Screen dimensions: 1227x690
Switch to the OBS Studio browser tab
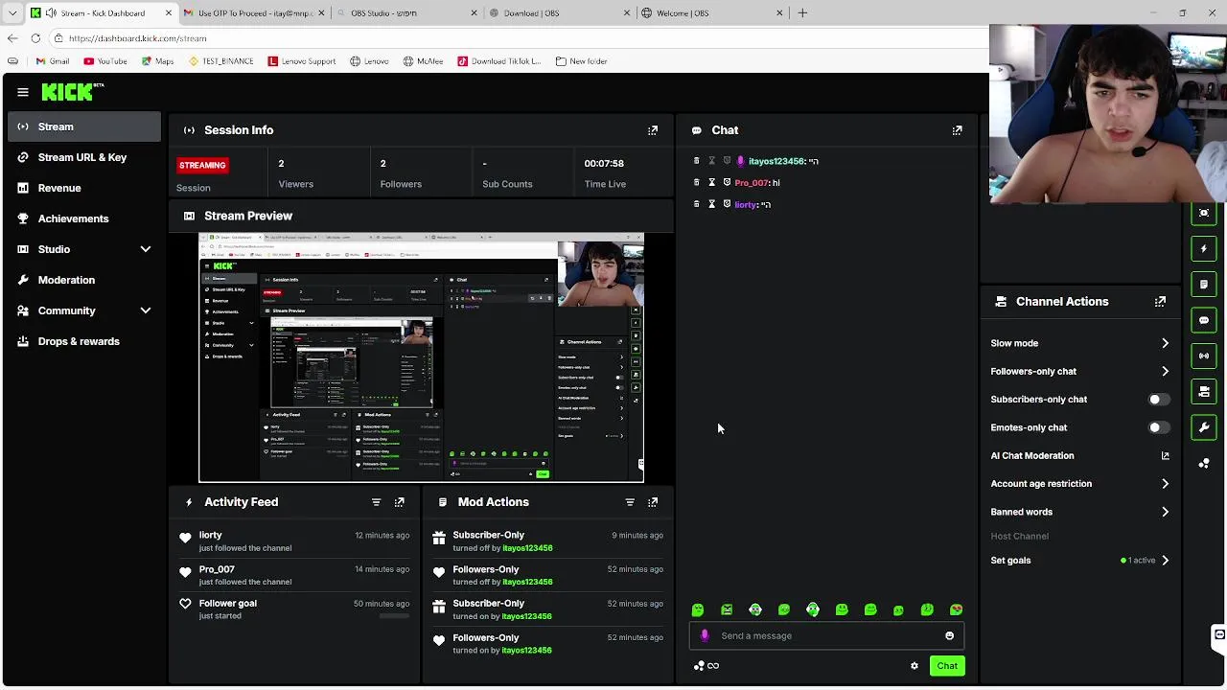[x=406, y=12]
